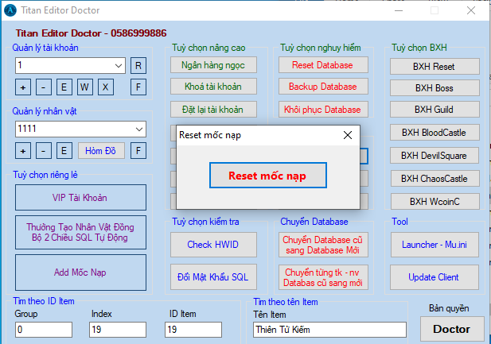Screen dimensions: 491x344
Task: Click the plus button under account management
Action: [22, 87]
